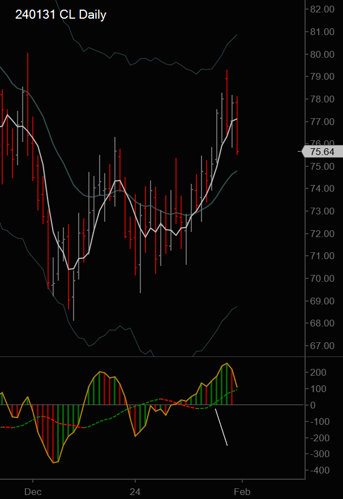Click the 70.00 price axis label

point(322,278)
